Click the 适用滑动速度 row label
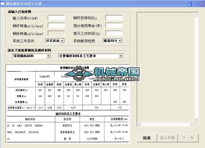The width and height of the screenshot is (205, 148). (x=21, y=108)
